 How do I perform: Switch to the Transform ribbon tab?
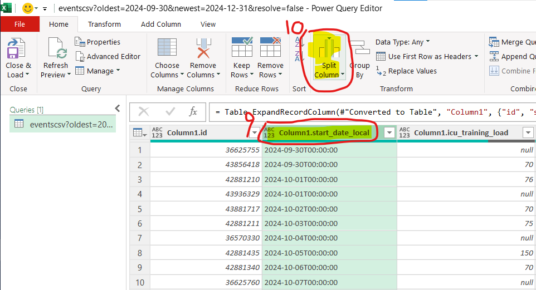pyautogui.click(x=104, y=24)
